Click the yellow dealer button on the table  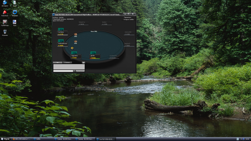(x=72, y=48)
